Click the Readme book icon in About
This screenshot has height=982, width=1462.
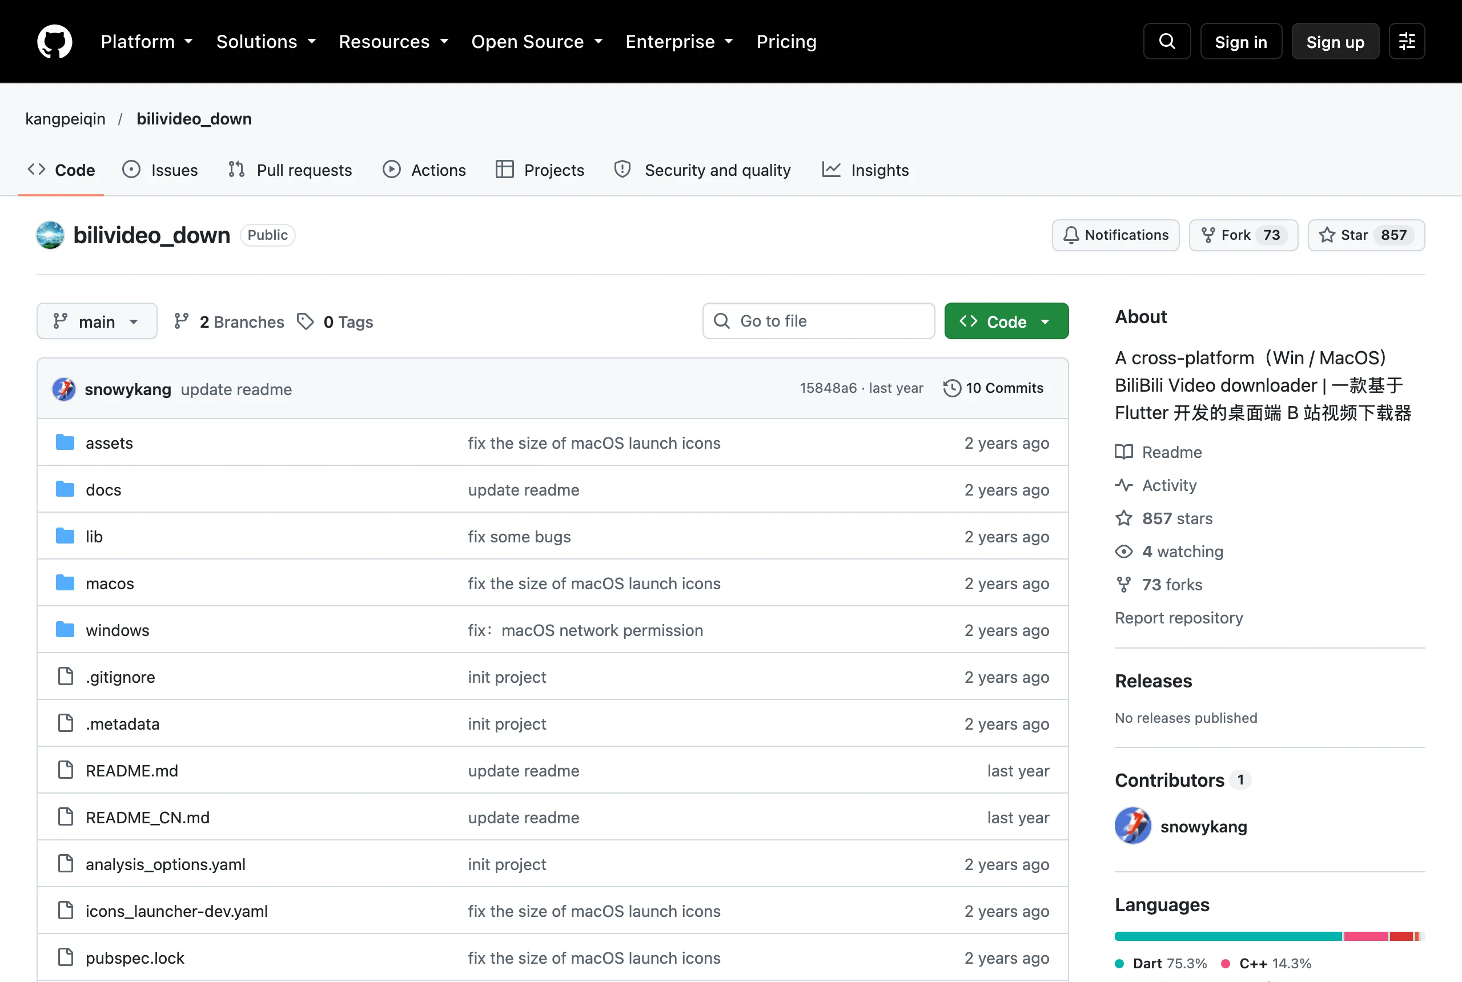coord(1124,452)
